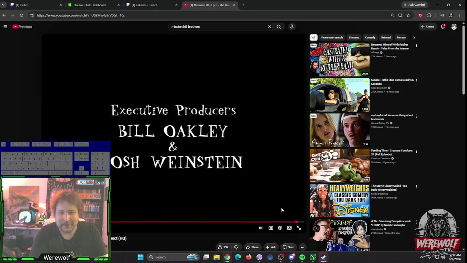This screenshot has height=263, width=467.
Task: Show more filter chips arrow
Action: pyautogui.click(x=414, y=38)
